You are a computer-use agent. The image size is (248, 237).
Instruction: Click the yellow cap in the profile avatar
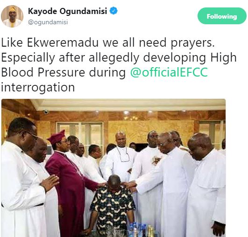tap(12, 8)
